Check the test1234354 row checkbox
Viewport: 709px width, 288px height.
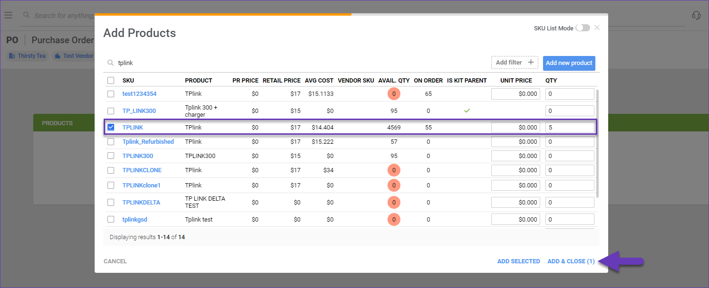(x=111, y=94)
